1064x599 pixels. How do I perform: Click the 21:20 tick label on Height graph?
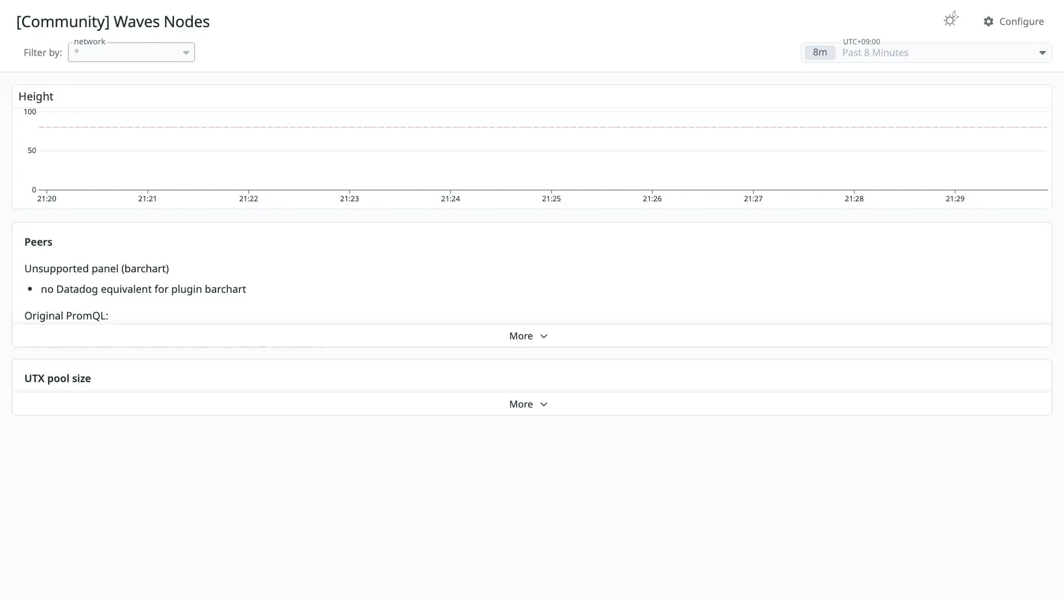pyautogui.click(x=47, y=199)
